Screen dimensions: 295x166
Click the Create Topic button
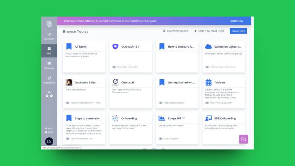point(238,31)
